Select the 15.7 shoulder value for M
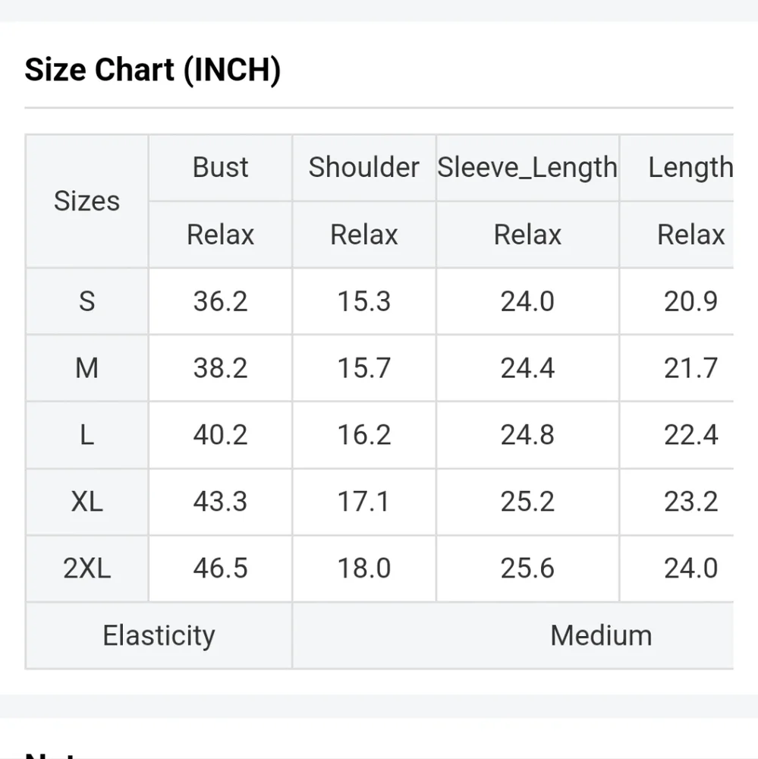This screenshot has height=759, width=758. [363, 368]
